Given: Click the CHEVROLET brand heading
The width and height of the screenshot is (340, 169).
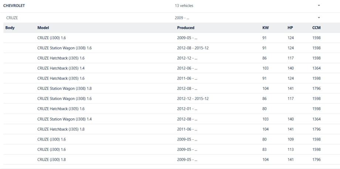Looking at the screenshot, I should (14, 6).
